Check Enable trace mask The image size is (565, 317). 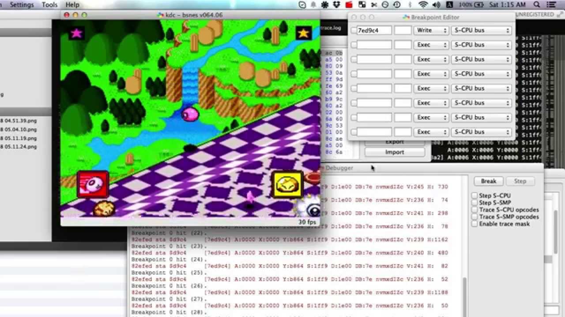(475, 224)
